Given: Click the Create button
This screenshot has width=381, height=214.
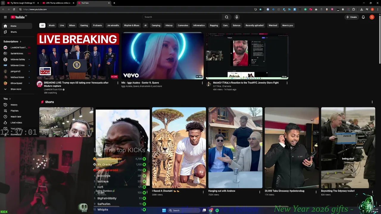Looking at the screenshot, I should (x=352, y=17).
